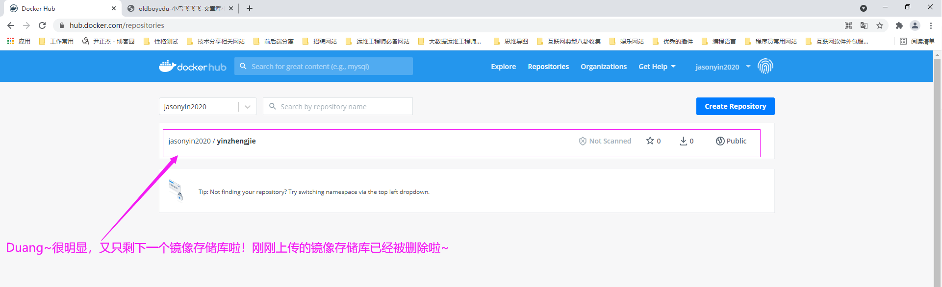Viewport: 942px width, 287px height.
Task: Expand the jasonyin2020 namespace dropdown
Action: [x=247, y=107]
